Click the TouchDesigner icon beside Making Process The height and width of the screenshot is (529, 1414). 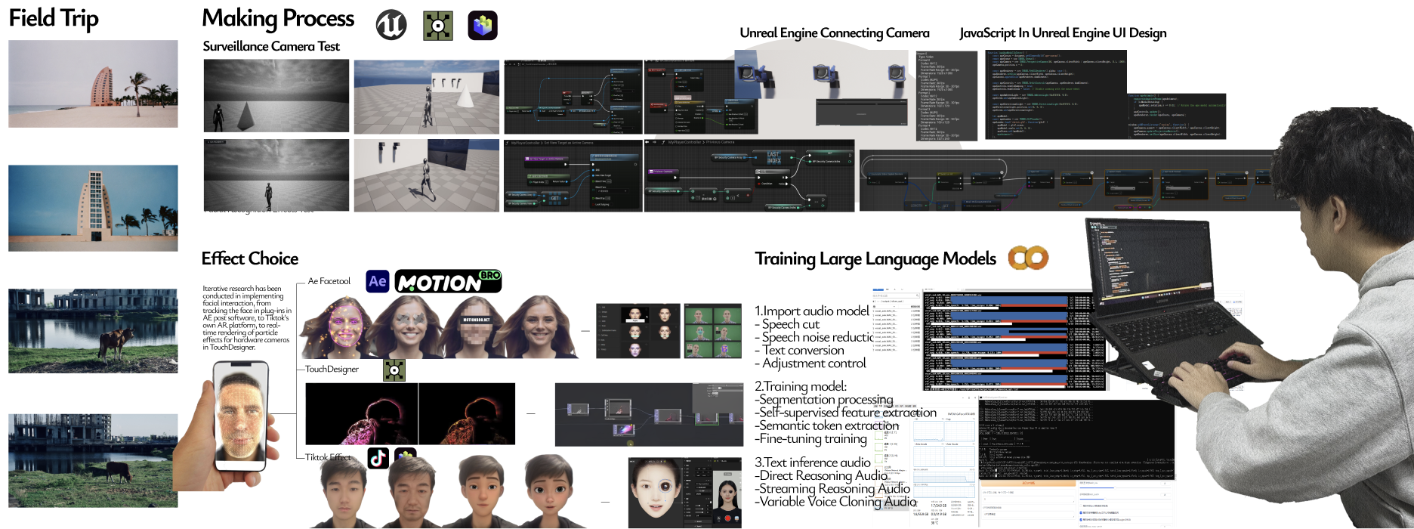tap(437, 26)
